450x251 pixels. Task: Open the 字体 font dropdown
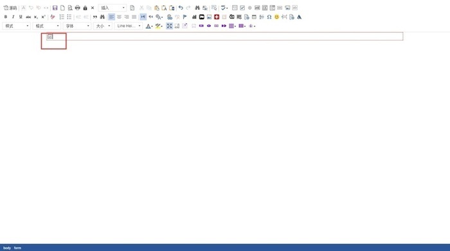(77, 26)
